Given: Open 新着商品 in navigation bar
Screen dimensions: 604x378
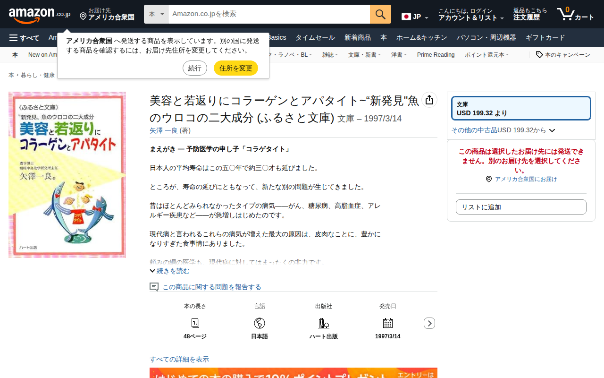Looking at the screenshot, I should tap(358, 38).
